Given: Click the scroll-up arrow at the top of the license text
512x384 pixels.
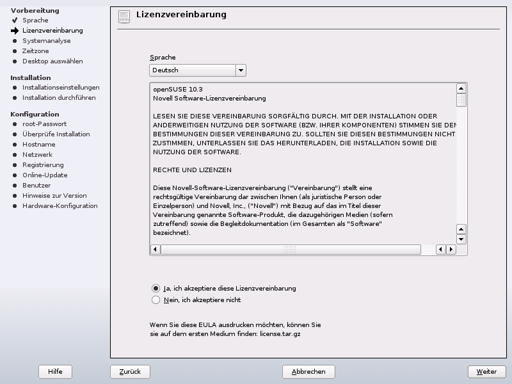Looking at the screenshot, I should click(461, 88).
